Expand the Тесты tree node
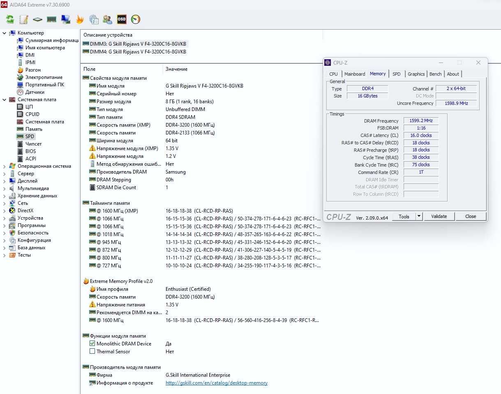501x394 pixels. (x=5, y=255)
